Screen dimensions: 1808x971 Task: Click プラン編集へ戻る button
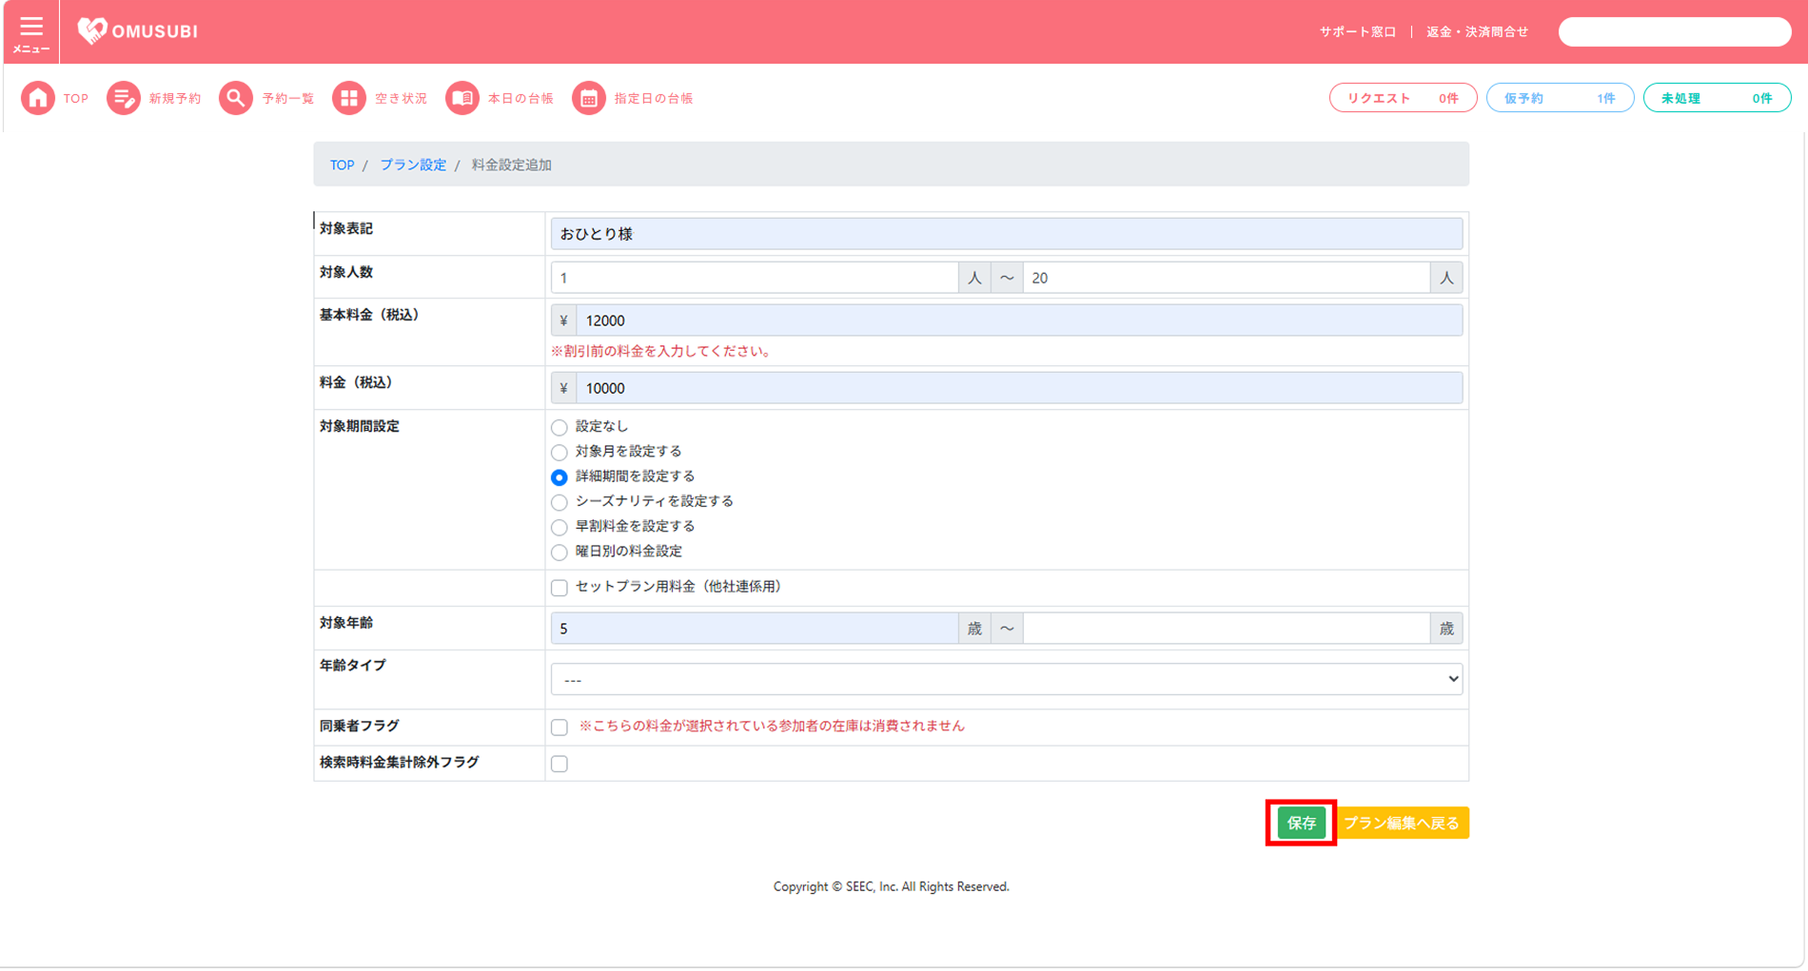(x=1402, y=823)
